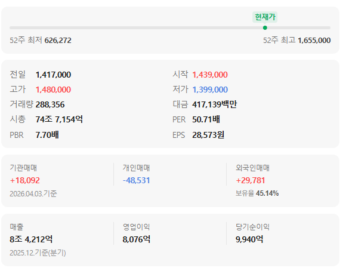Click the 2025.12.기준(분기) text
This screenshot has height=268, width=346.
(38, 252)
